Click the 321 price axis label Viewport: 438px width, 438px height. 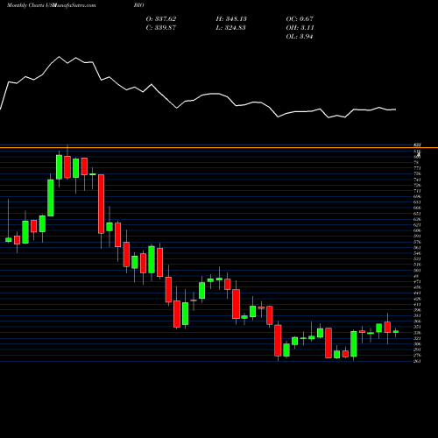(417, 338)
